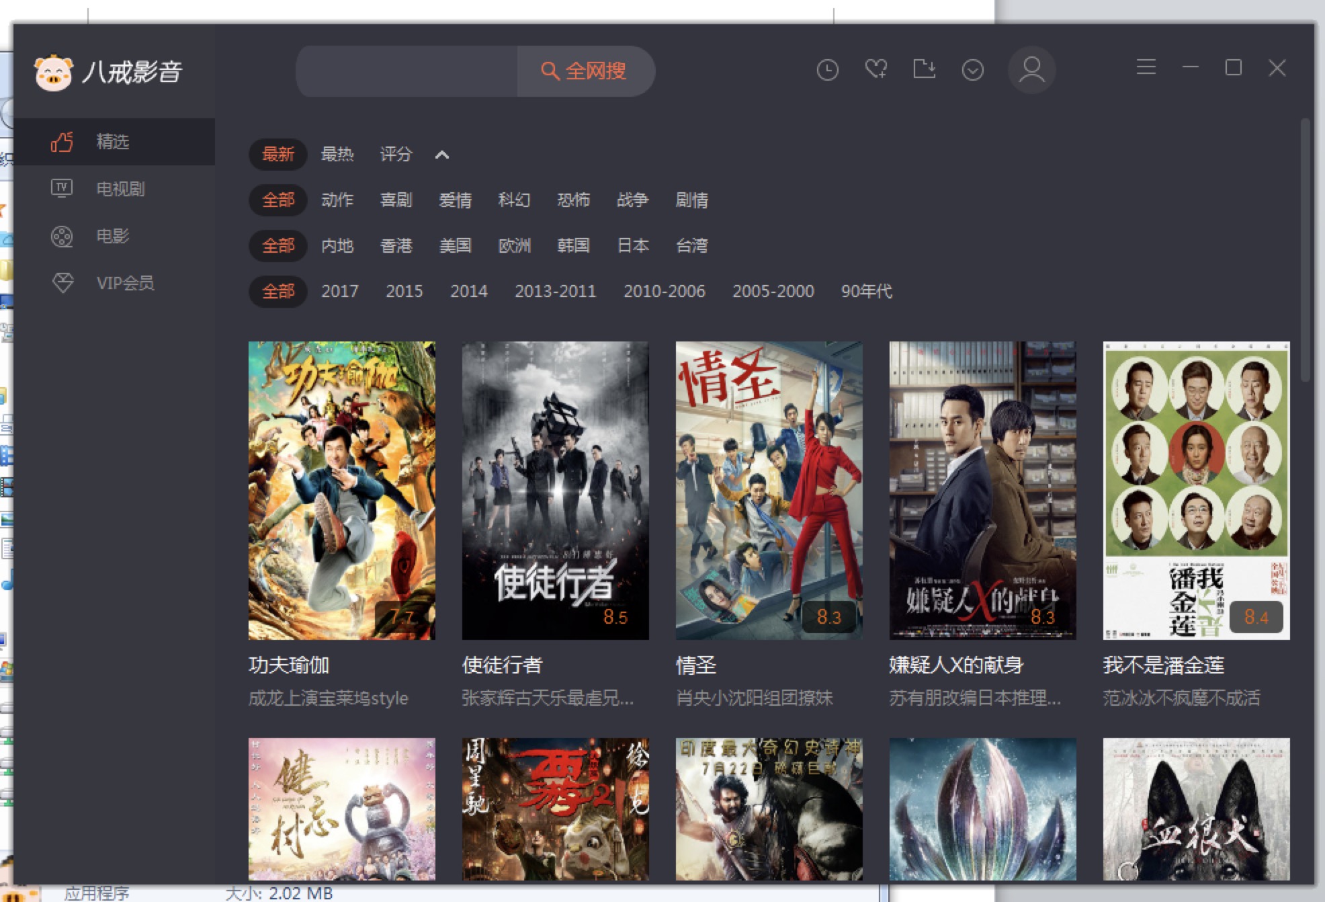The height and width of the screenshot is (902, 1325).
Task: Open the 电视剧 sidebar section
Action: [x=114, y=189]
